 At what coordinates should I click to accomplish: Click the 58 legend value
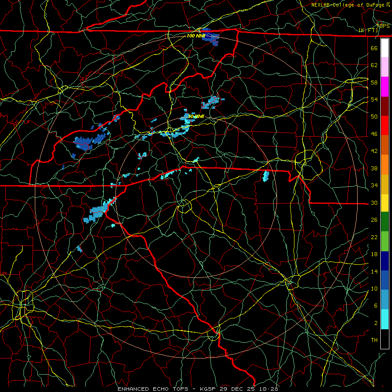(374, 82)
